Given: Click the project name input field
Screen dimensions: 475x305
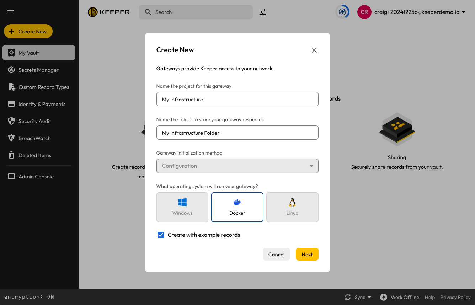Looking at the screenshot, I should [237, 100].
